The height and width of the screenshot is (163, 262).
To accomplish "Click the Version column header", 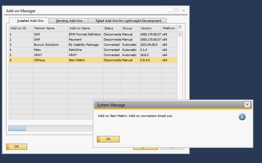I will (x=150, y=28).
